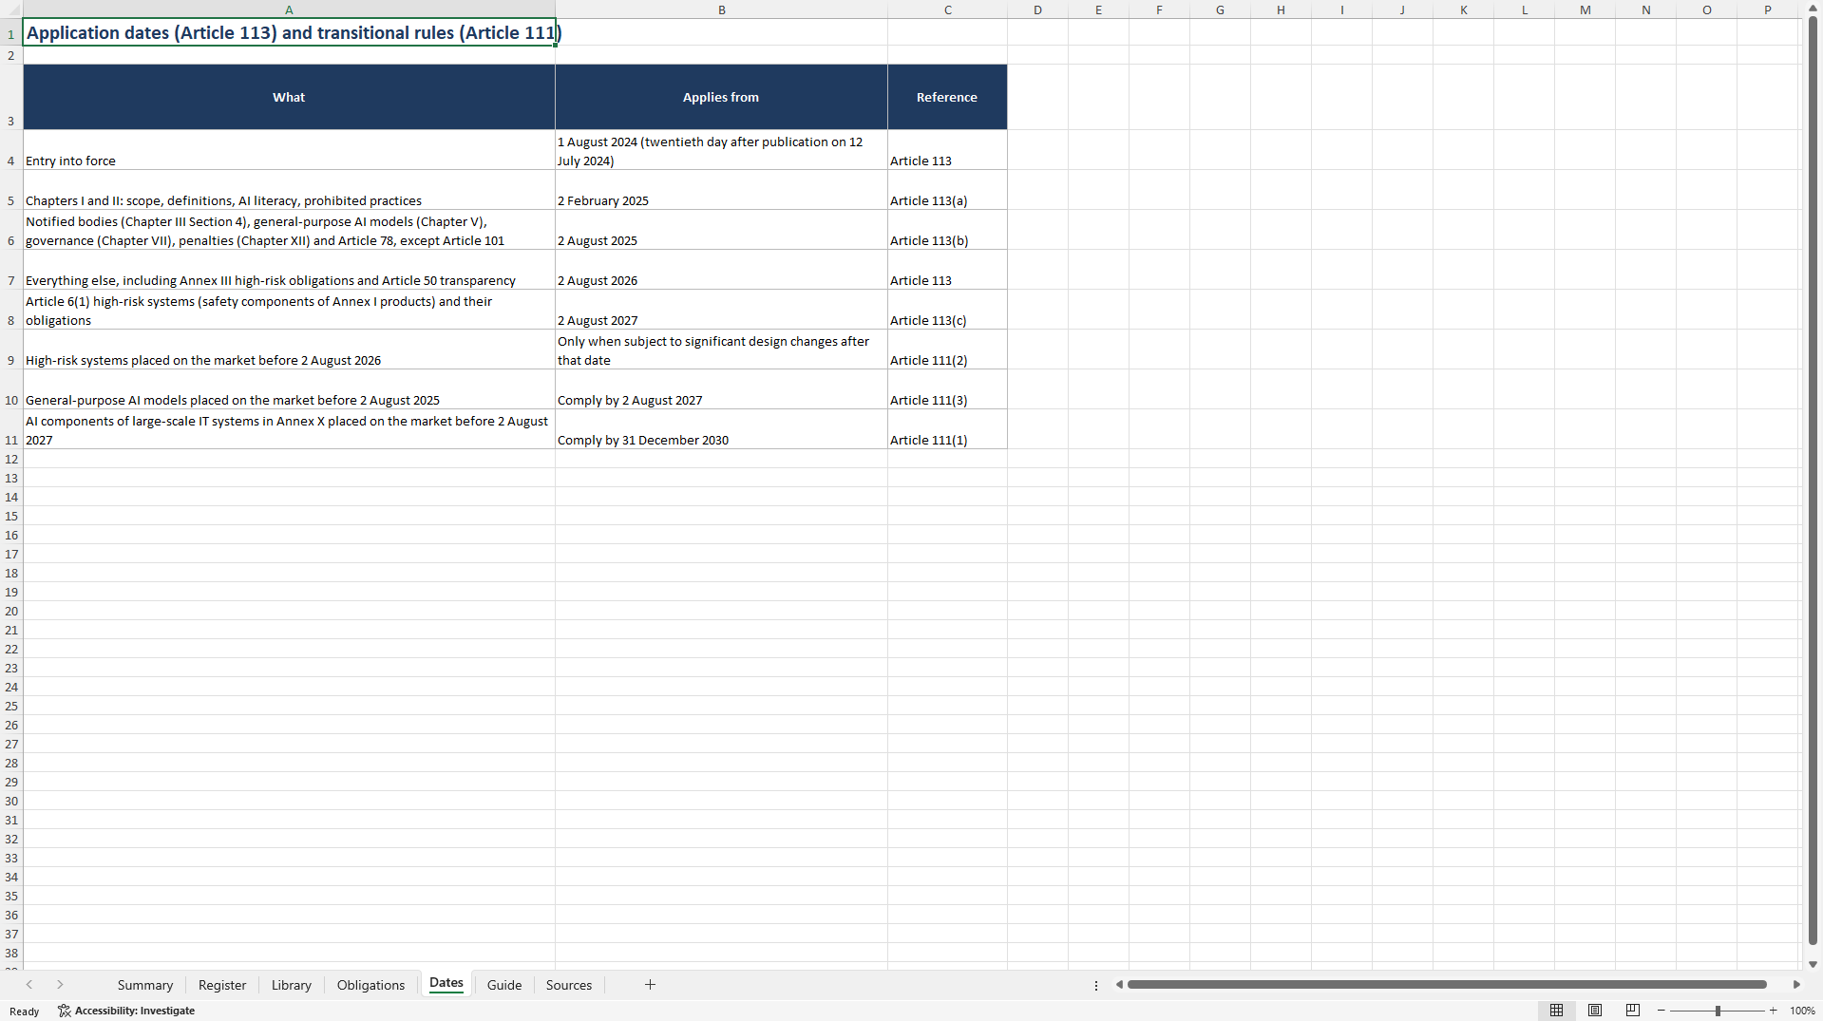Zoom out with the minus icon

click(1662, 1011)
